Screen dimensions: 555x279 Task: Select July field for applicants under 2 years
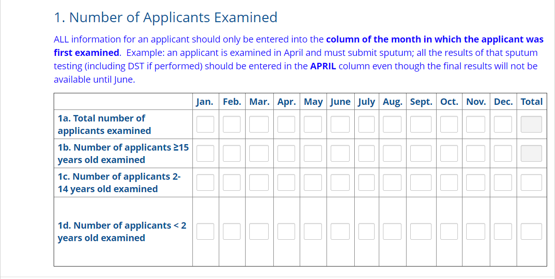pos(366,231)
